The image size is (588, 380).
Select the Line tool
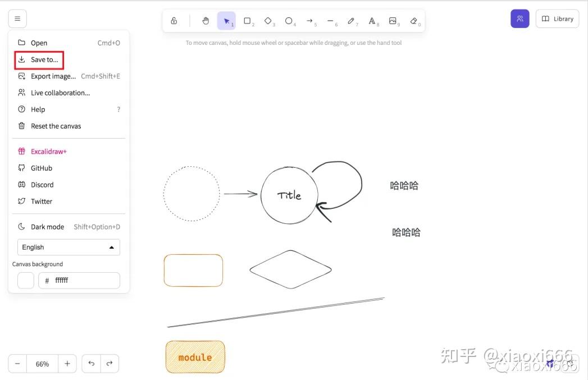click(331, 20)
